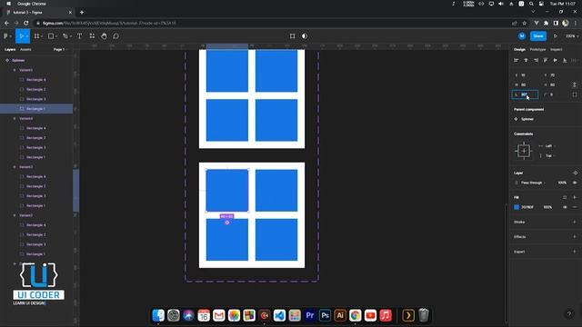Viewport: 582px width, 327px height.
Task: Switch to the Layers tab
Action: tap(10, 49)
